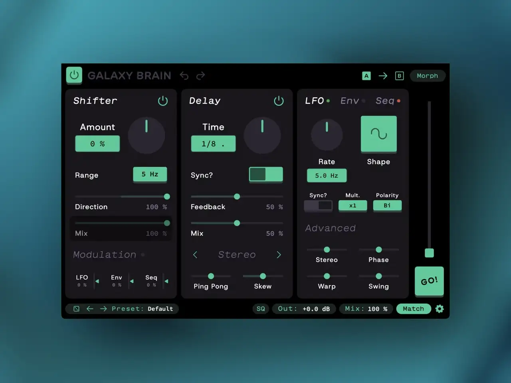Click the LFO Rate knob
Screen dimensions: 511x383
point(327,135)
